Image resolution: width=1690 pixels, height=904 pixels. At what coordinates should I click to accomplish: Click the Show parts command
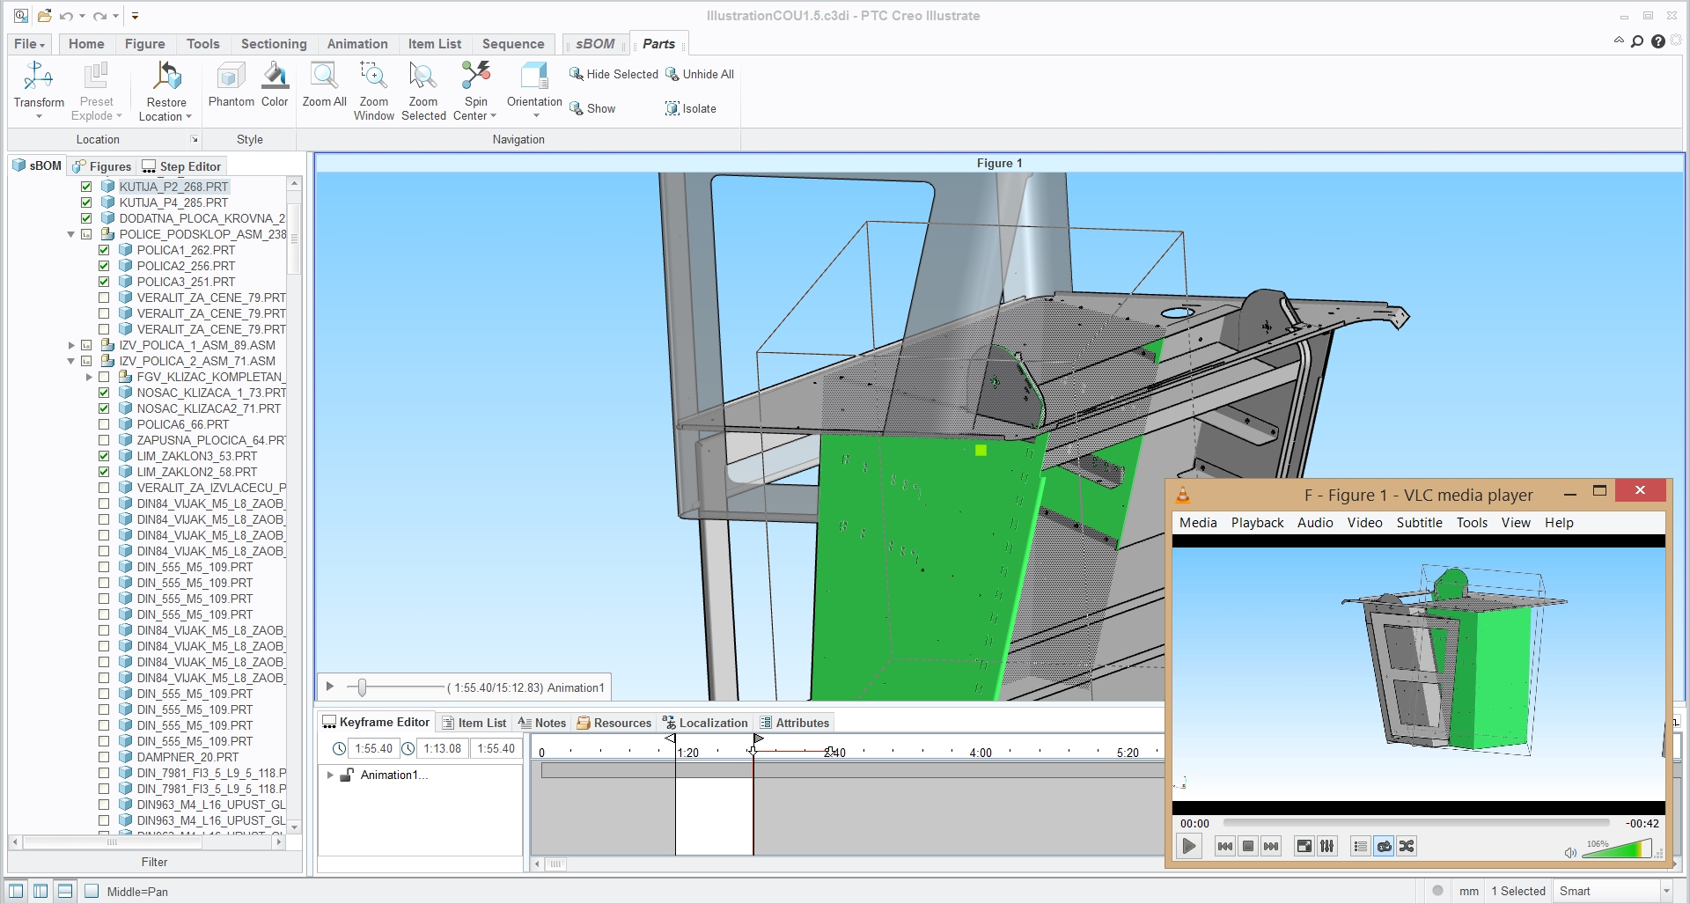point(592,108)
